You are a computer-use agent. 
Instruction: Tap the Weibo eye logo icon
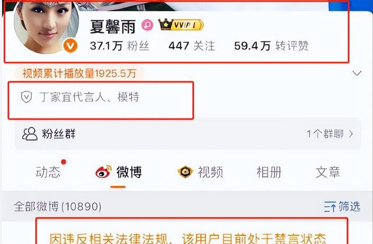tap(104, 172)
